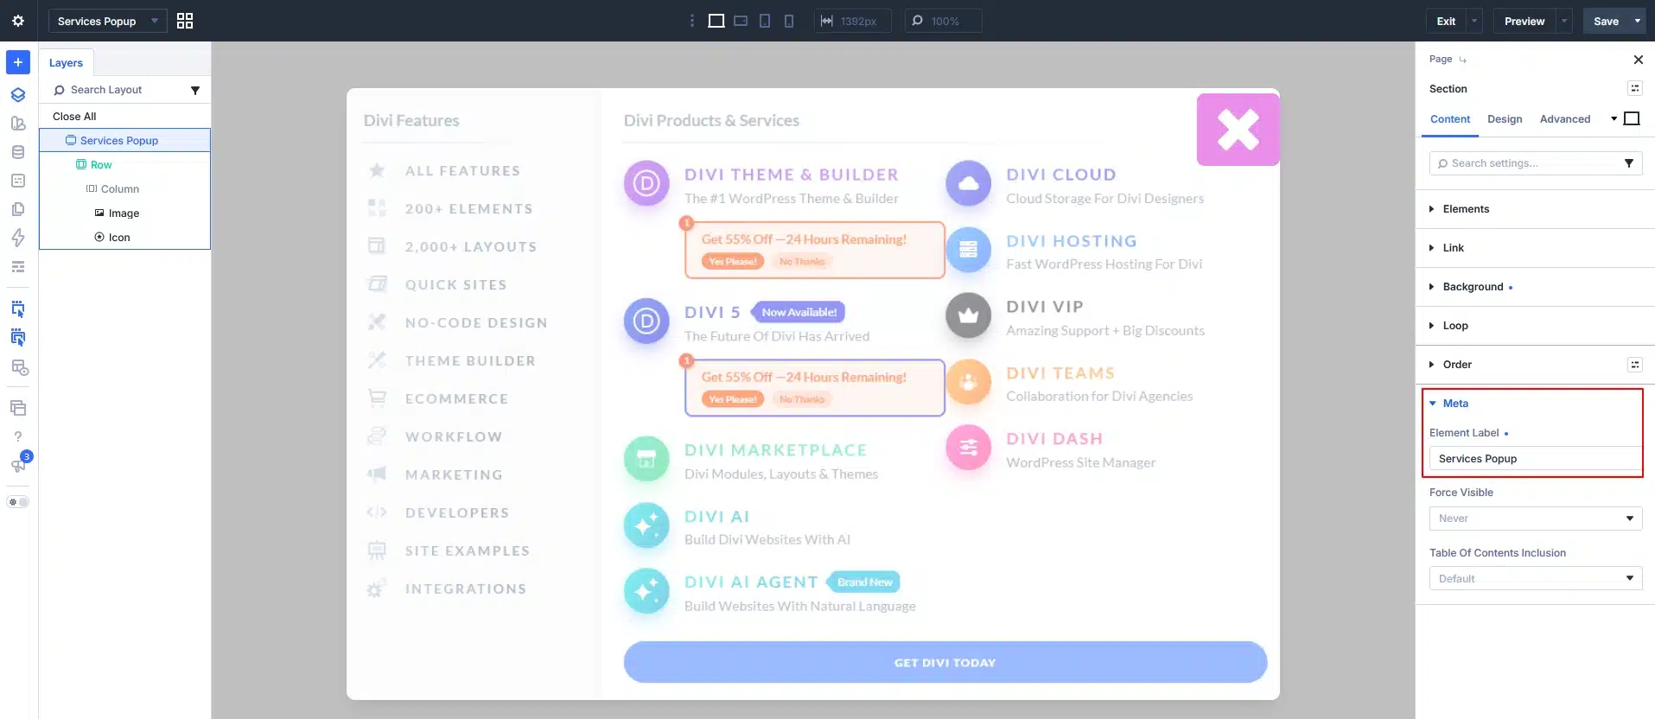Click the pink X close icon on popup
This screenshot has width=1655, height=719.
tap(1238, 130)
